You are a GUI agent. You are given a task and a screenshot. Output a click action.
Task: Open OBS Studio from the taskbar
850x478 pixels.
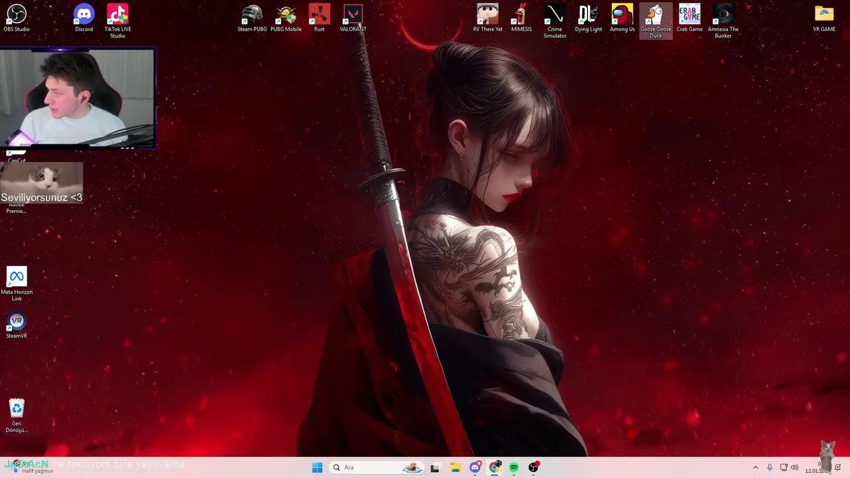533,467
